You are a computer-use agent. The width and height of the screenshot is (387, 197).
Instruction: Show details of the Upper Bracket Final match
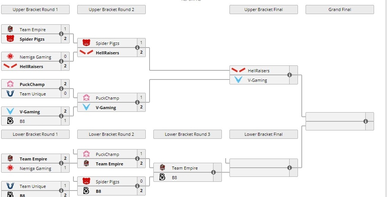(290, 75)
